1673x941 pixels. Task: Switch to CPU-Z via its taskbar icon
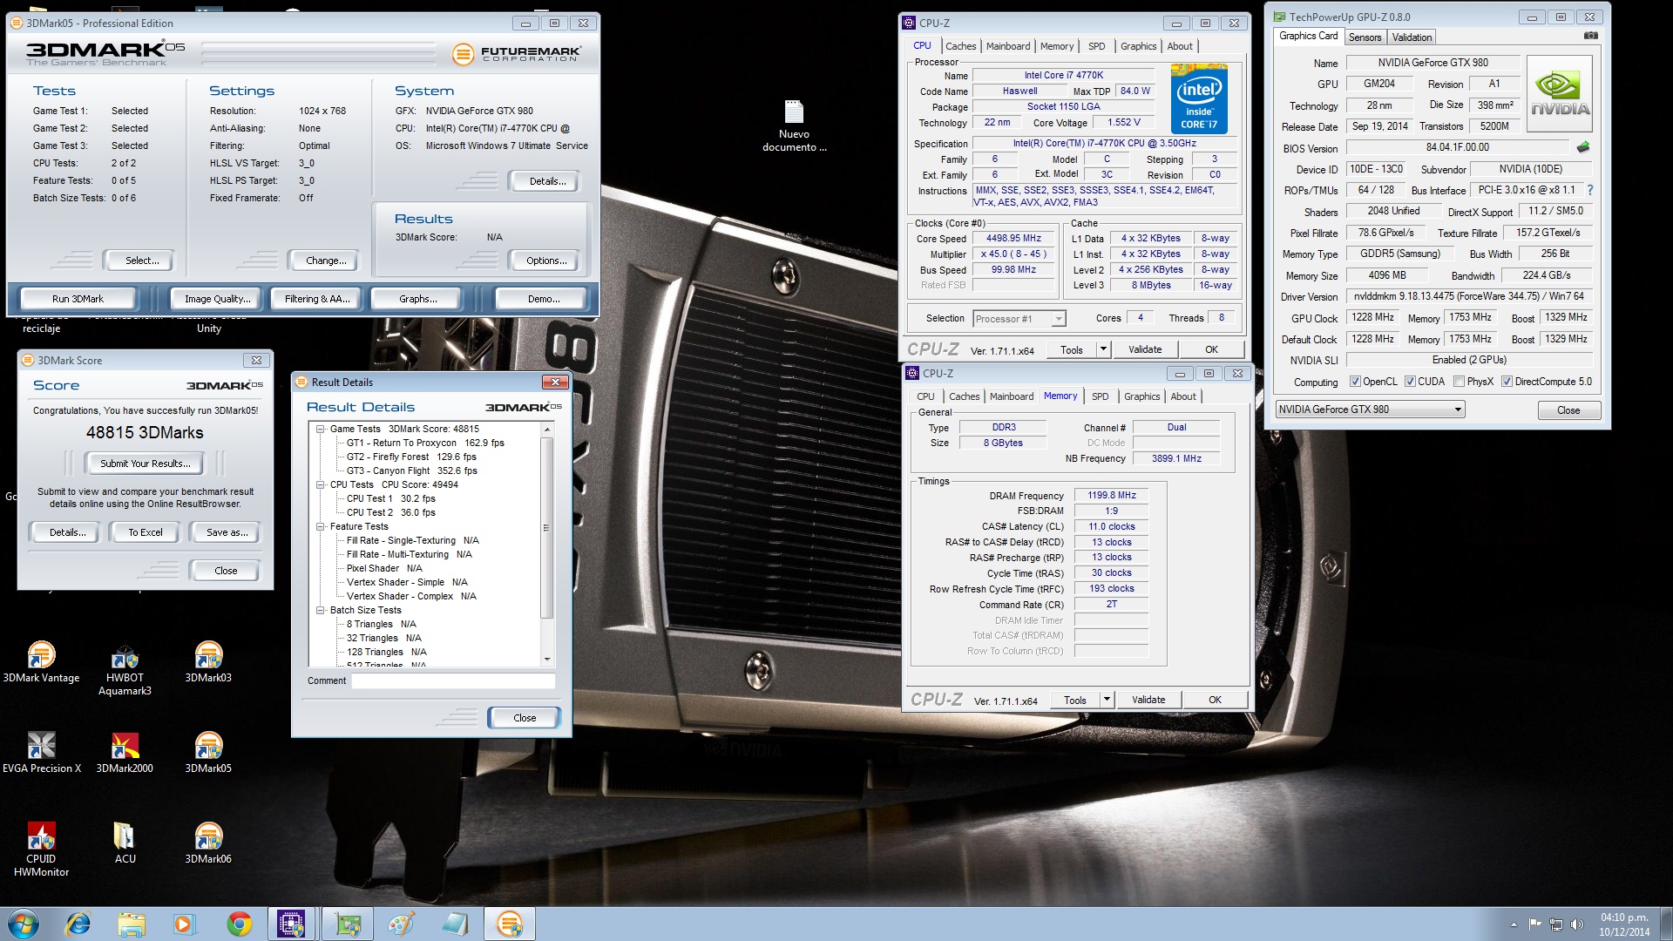[x=291, y=924]
